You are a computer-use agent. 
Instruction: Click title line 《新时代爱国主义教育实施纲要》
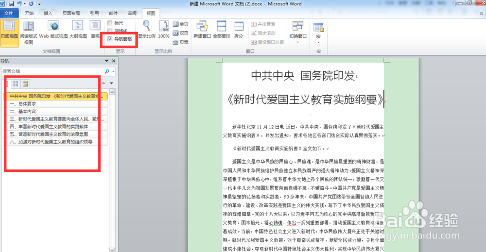[x=305, y=100]
